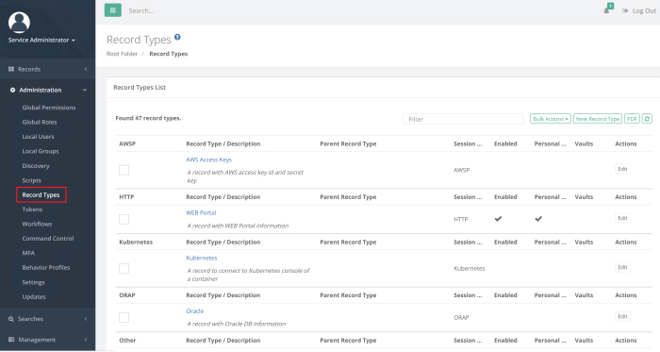Click the Personal checkmark for WEB Portal
This screenshot has width=660, height=352.
(538, 219)
